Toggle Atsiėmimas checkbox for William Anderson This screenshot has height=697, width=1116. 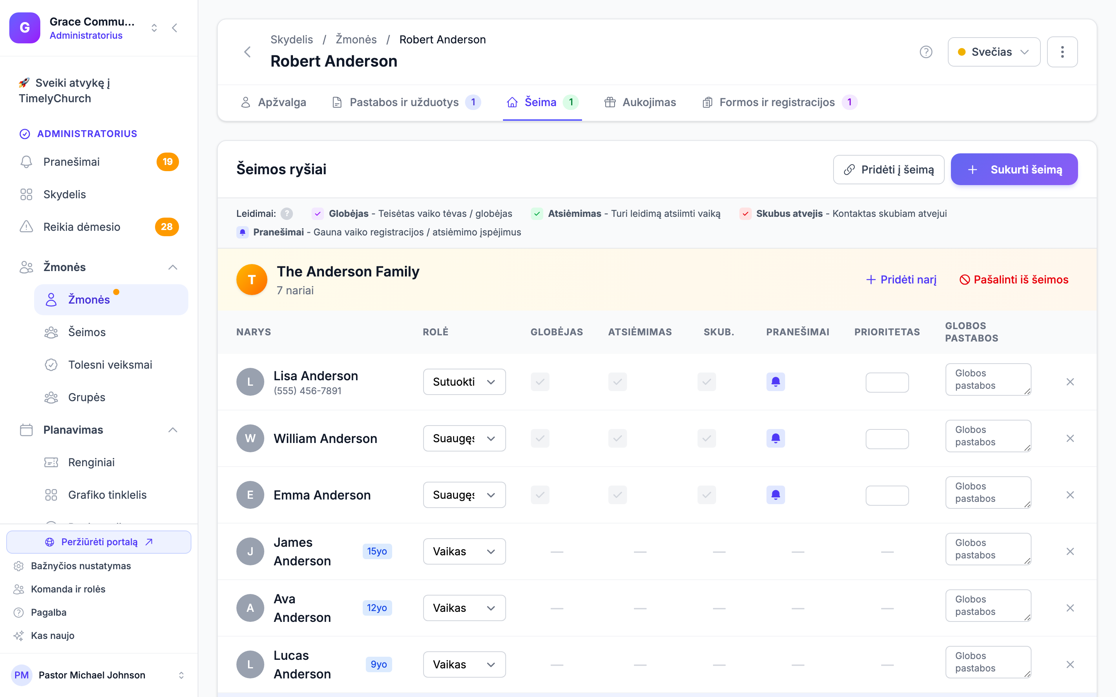click(618, 438)
